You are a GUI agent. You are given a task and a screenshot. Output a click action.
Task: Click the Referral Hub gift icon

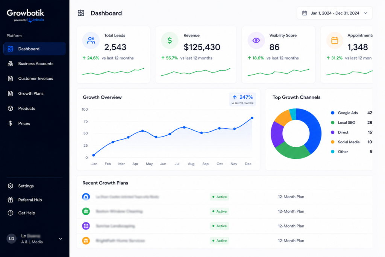pyautogui.click(x=10, y=200)
